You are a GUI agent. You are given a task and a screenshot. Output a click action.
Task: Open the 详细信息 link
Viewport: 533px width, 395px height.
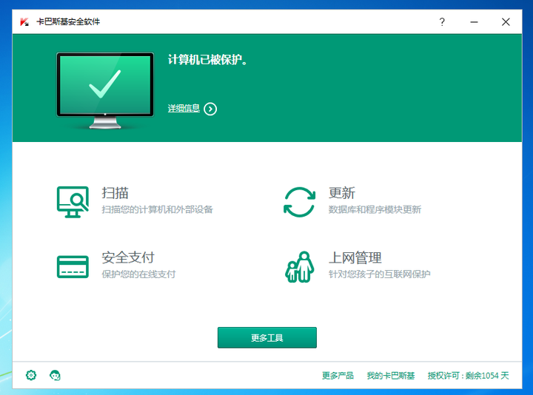[x=184, y=108]
